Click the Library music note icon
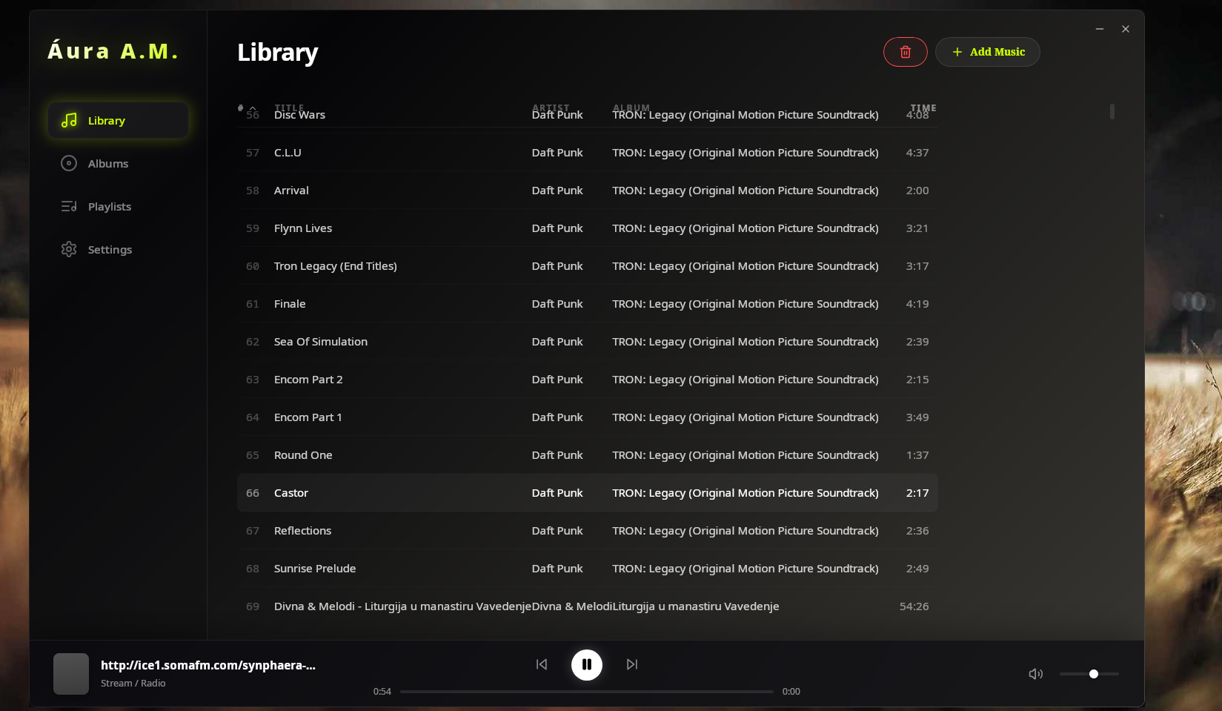Viewport: 1222px width, 711px height. 69,120
